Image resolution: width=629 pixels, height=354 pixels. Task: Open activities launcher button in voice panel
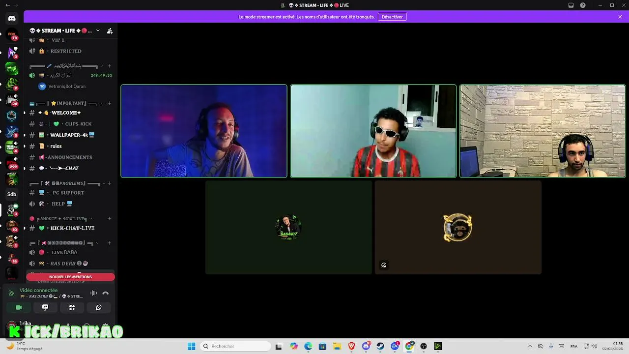tap(72, 307)
